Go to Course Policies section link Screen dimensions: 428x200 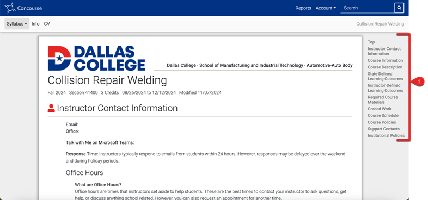click(382, 122)
